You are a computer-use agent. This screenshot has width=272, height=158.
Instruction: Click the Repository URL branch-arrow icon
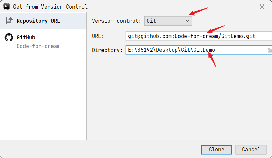[9, 21]
